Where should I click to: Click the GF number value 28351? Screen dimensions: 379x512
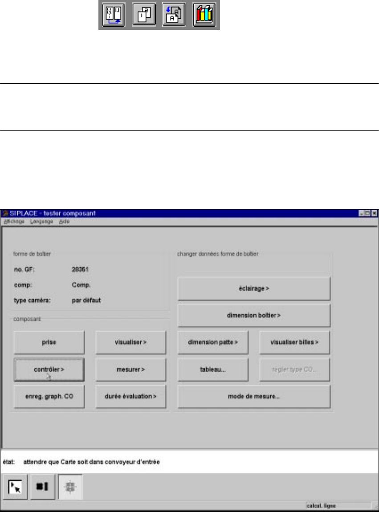pyautogui.click(x=80, y=269)
